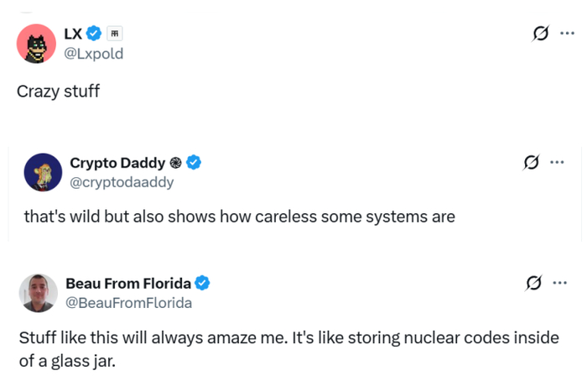The height and width of the screenshot is (381, 587).
Task: Click Crypto Daddy's avatar image
Action: point(43,172)
